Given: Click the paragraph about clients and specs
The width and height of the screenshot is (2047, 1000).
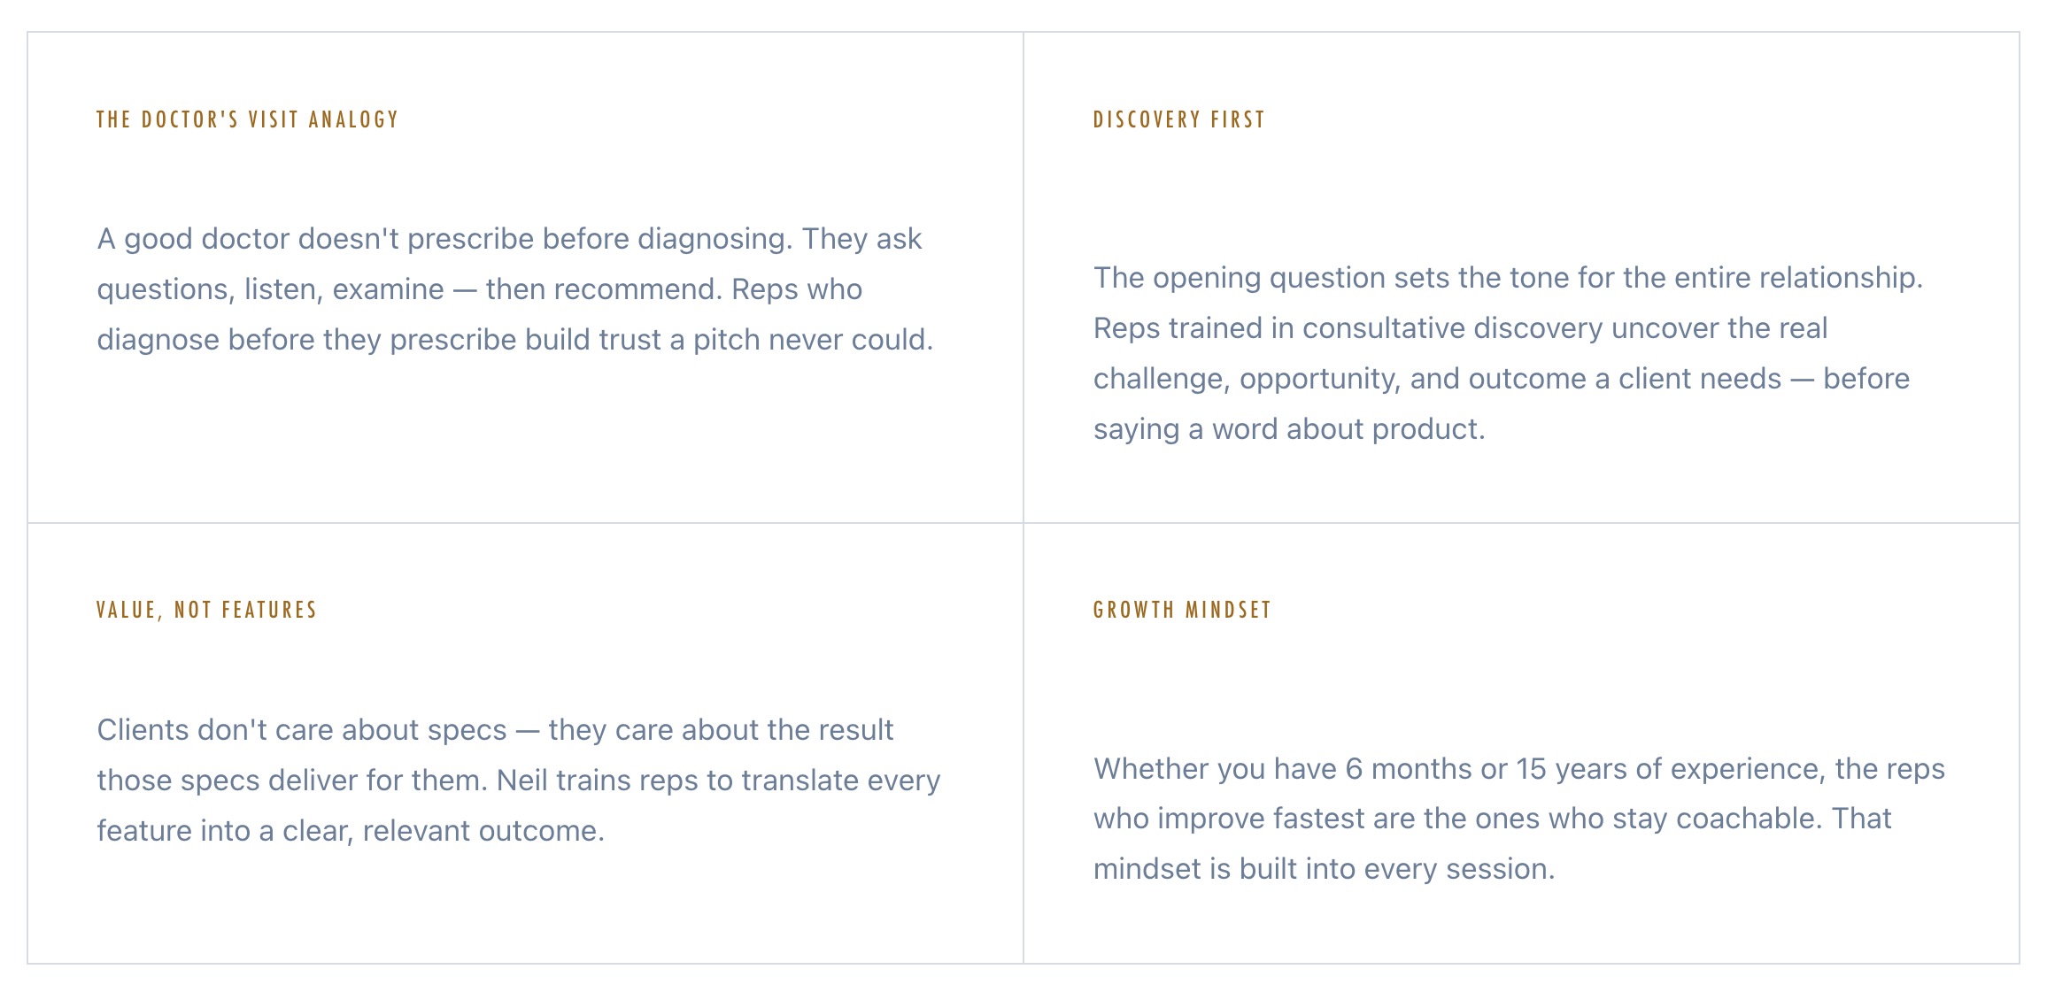Looking at the screenshot, I should pyautogui.click(x=519, y=781).
